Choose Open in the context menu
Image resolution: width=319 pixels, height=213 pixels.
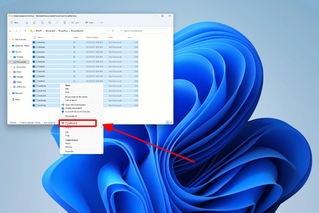click(x=68, y=85)
